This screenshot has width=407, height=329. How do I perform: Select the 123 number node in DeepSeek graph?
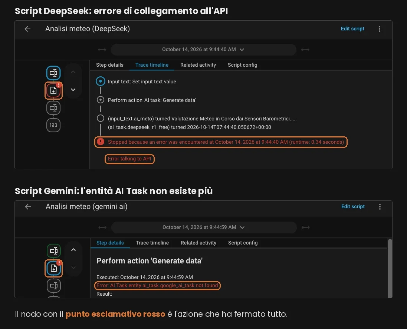click(x=53, y=125)
